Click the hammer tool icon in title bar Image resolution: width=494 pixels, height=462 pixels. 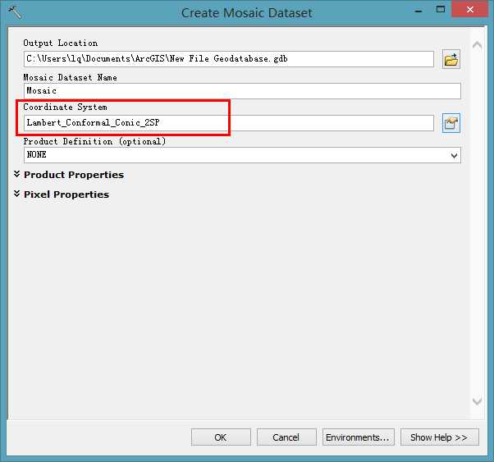(x=15, y=12)
